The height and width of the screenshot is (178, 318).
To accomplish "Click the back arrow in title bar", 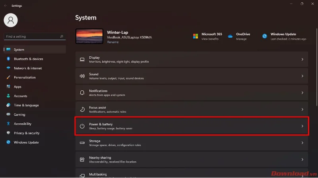I will pyautogui.click(x=6, y=6).
